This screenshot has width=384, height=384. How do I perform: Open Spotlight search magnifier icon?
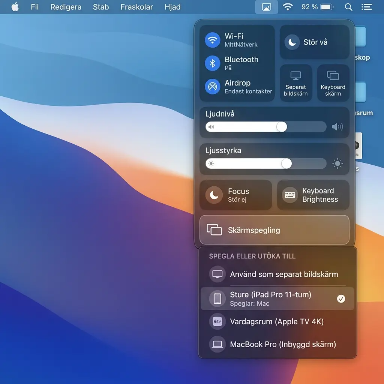coord(348,7)
